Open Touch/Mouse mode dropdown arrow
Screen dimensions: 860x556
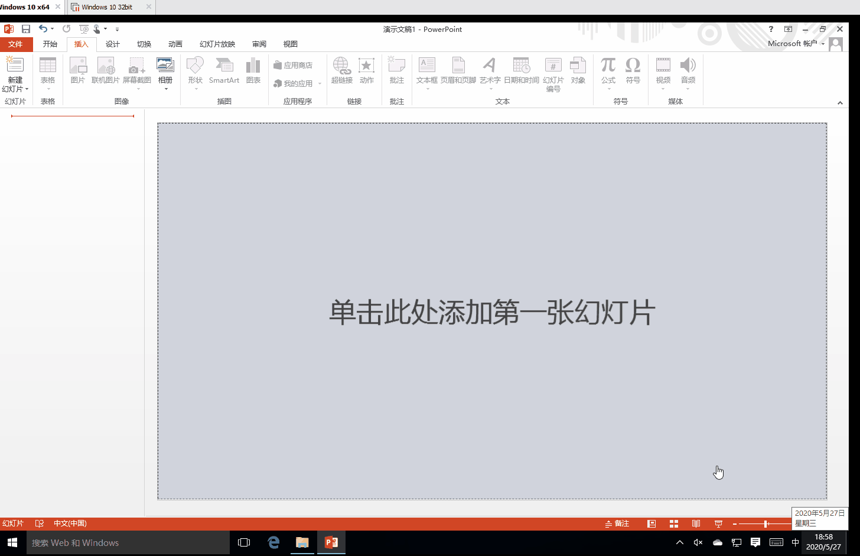tap(105, 28)
